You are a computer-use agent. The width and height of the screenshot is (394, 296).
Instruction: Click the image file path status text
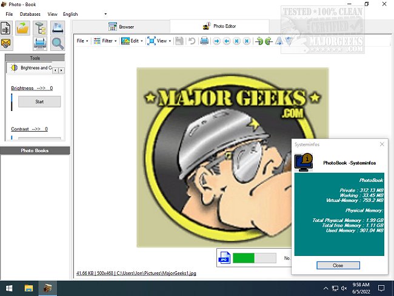coord(136,273)
